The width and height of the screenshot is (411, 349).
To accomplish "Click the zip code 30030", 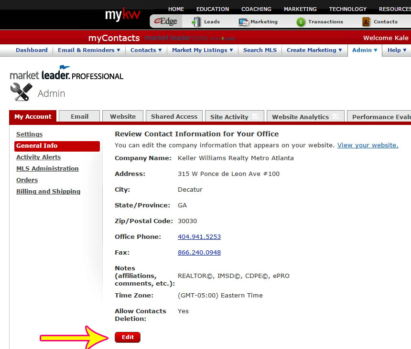I will point(187,221).
